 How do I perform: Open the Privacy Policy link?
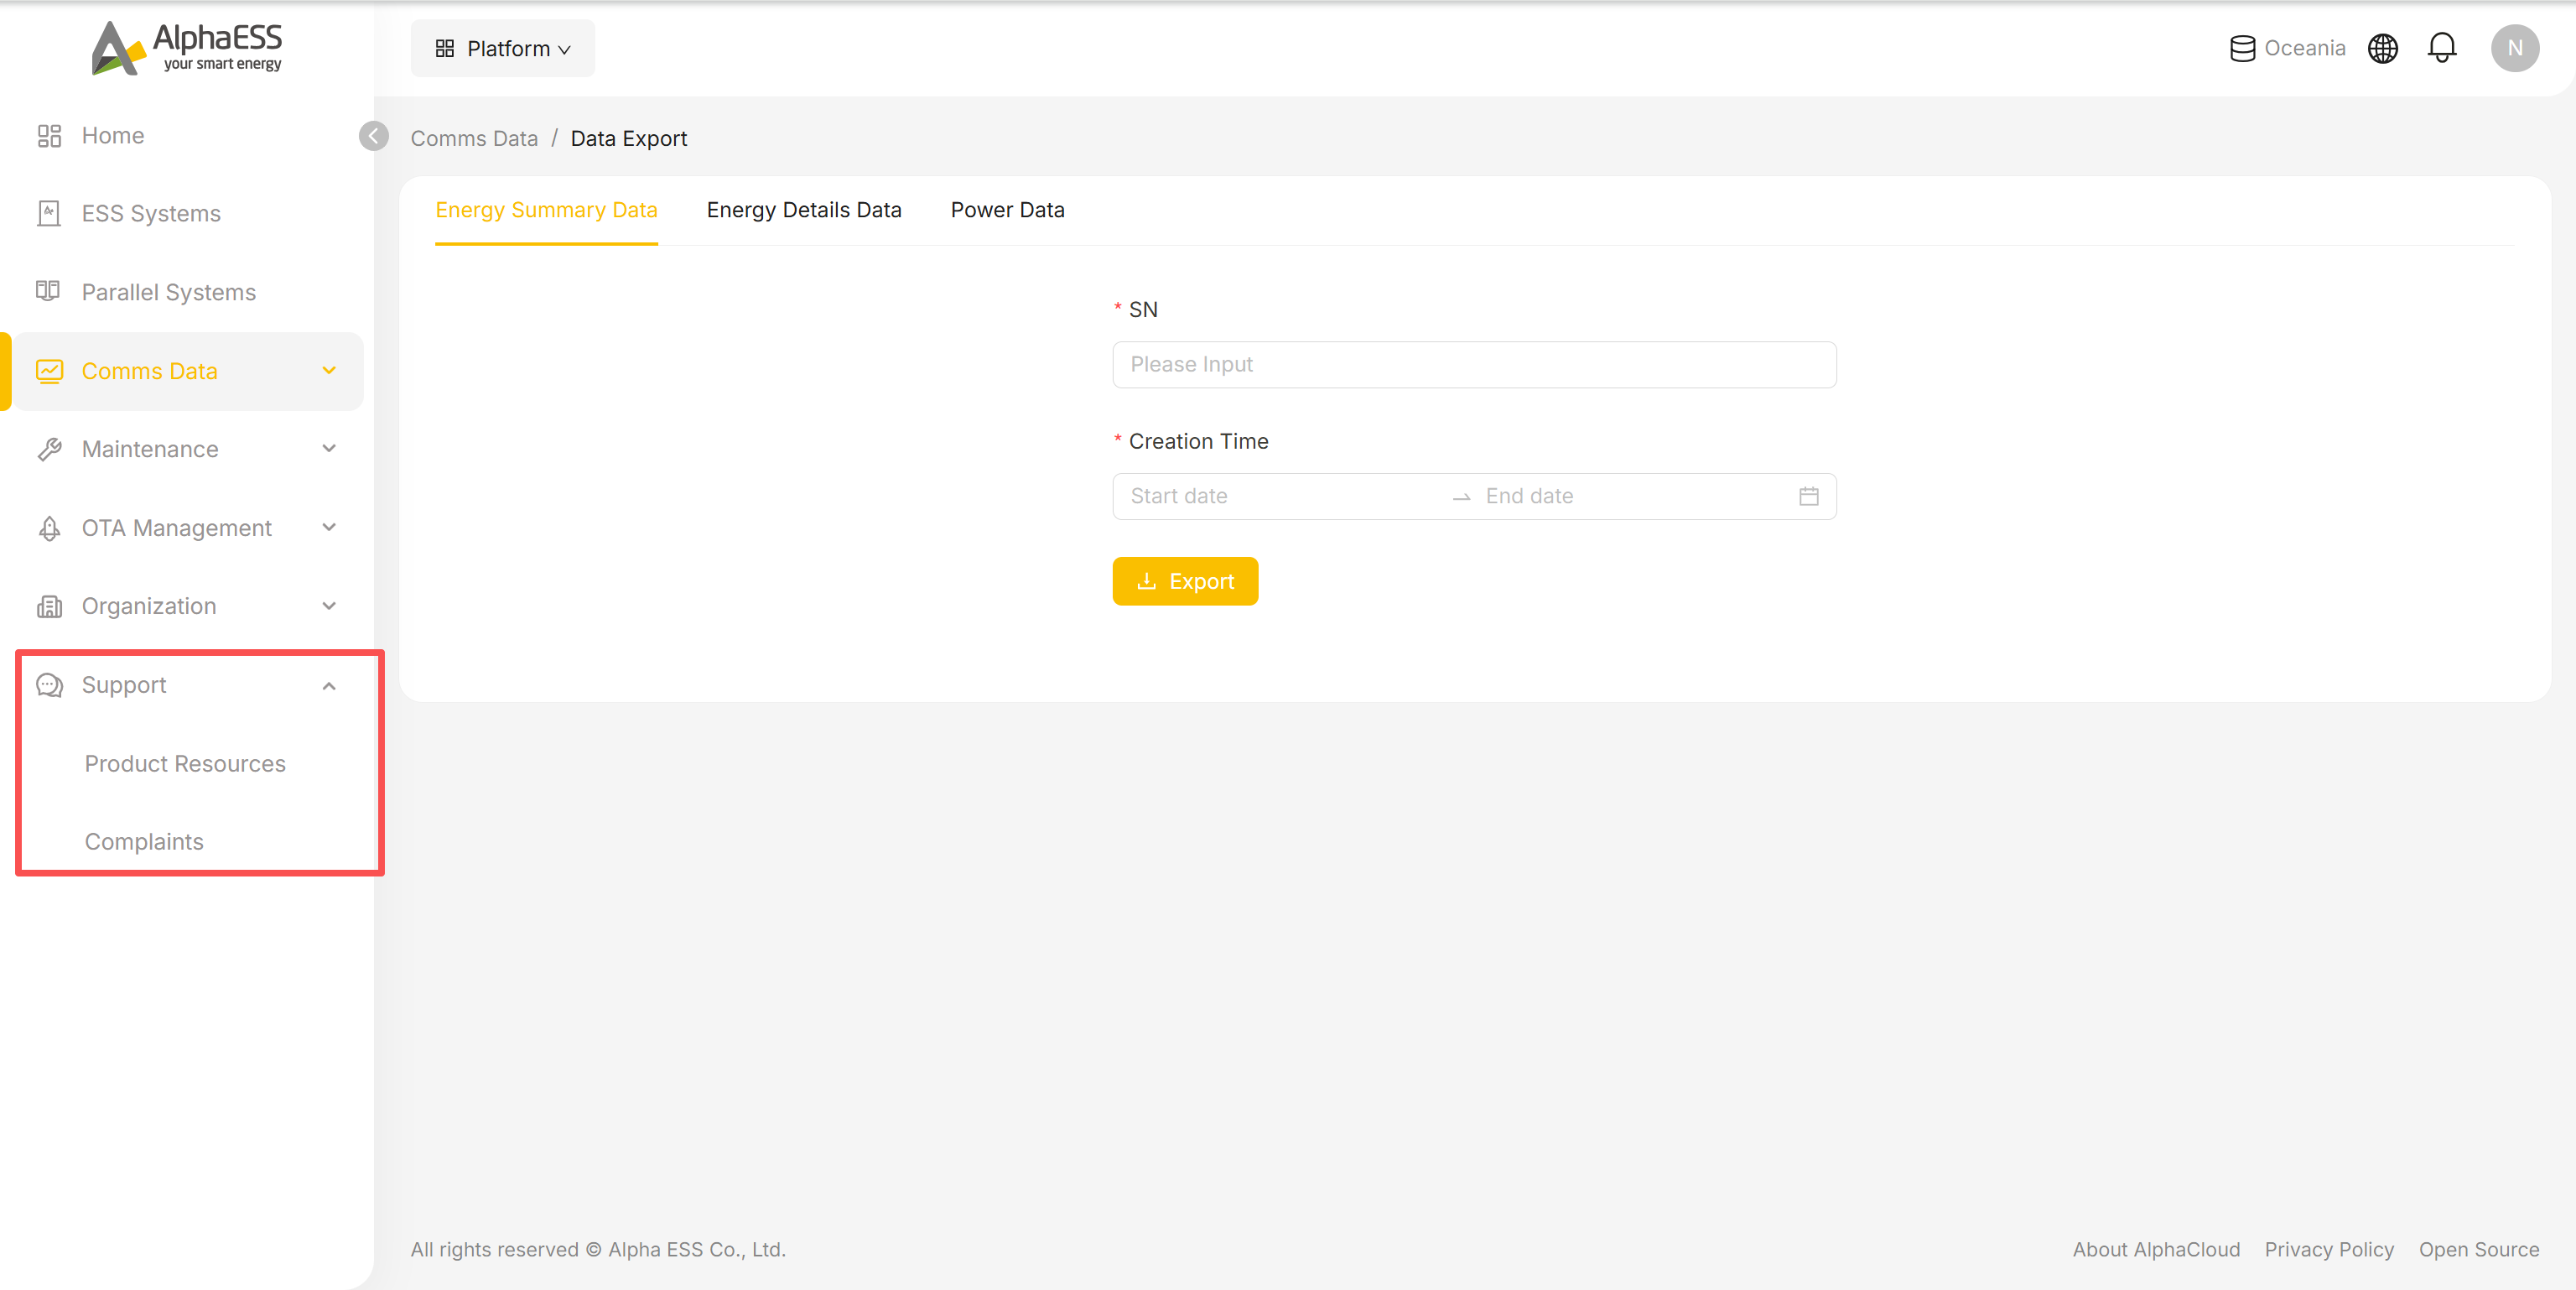(x=2329, y=1249)
